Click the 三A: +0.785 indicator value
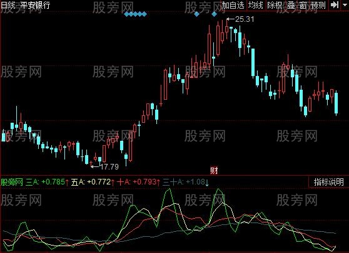The height and width of the screenshot is (253, 349). 47,182
